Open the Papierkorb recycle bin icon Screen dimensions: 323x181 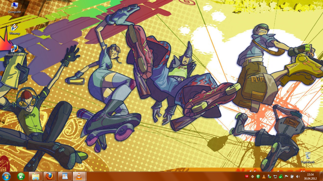pos(308,158)
